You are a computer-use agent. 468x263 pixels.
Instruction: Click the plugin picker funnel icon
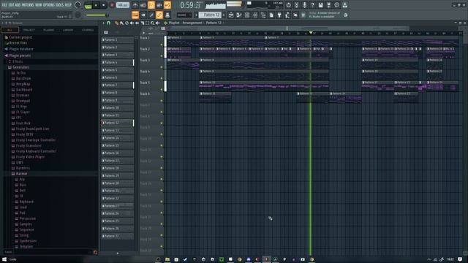[x=279, y=15]
